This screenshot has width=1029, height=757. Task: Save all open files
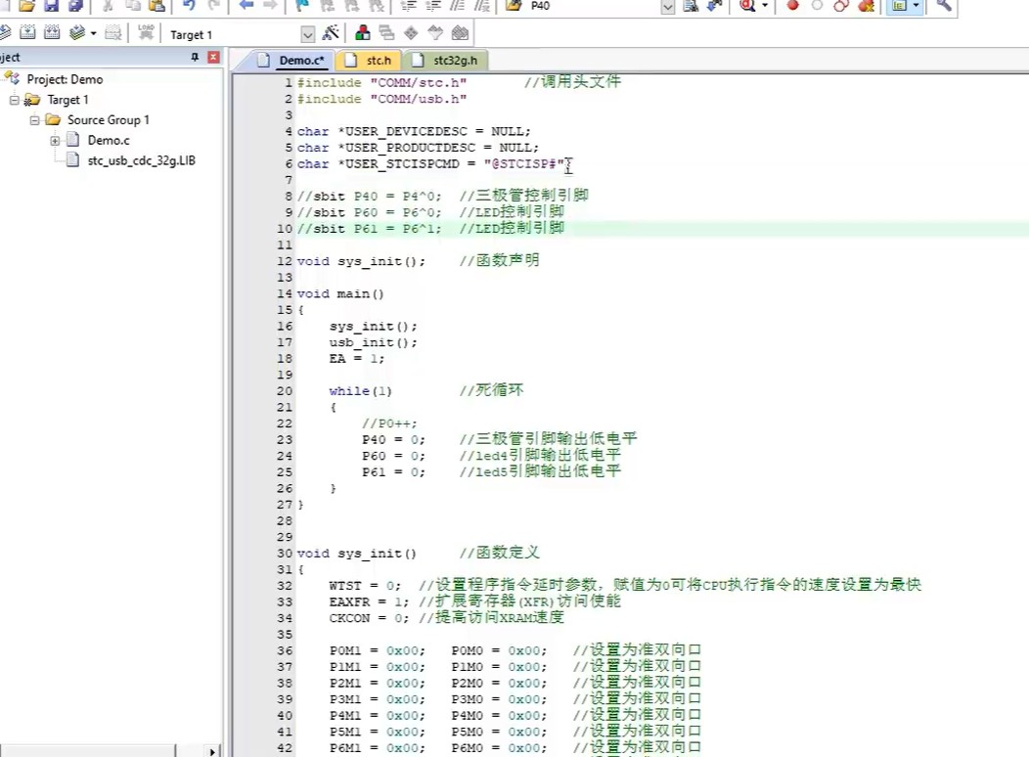click(75, 6)
